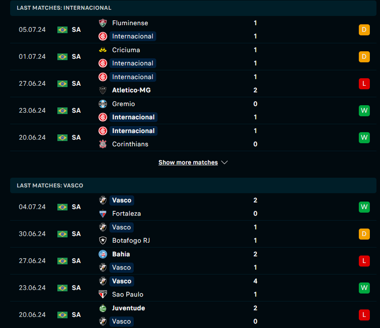
Task: Click the W badge for Gremio match
Action: (x=364, y=111)
